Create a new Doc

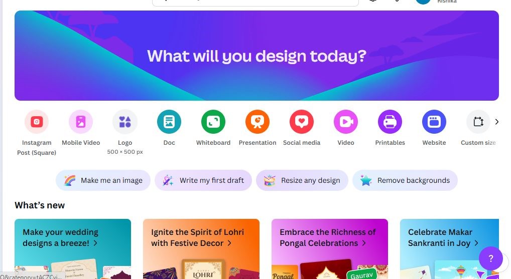pos(169,122)
